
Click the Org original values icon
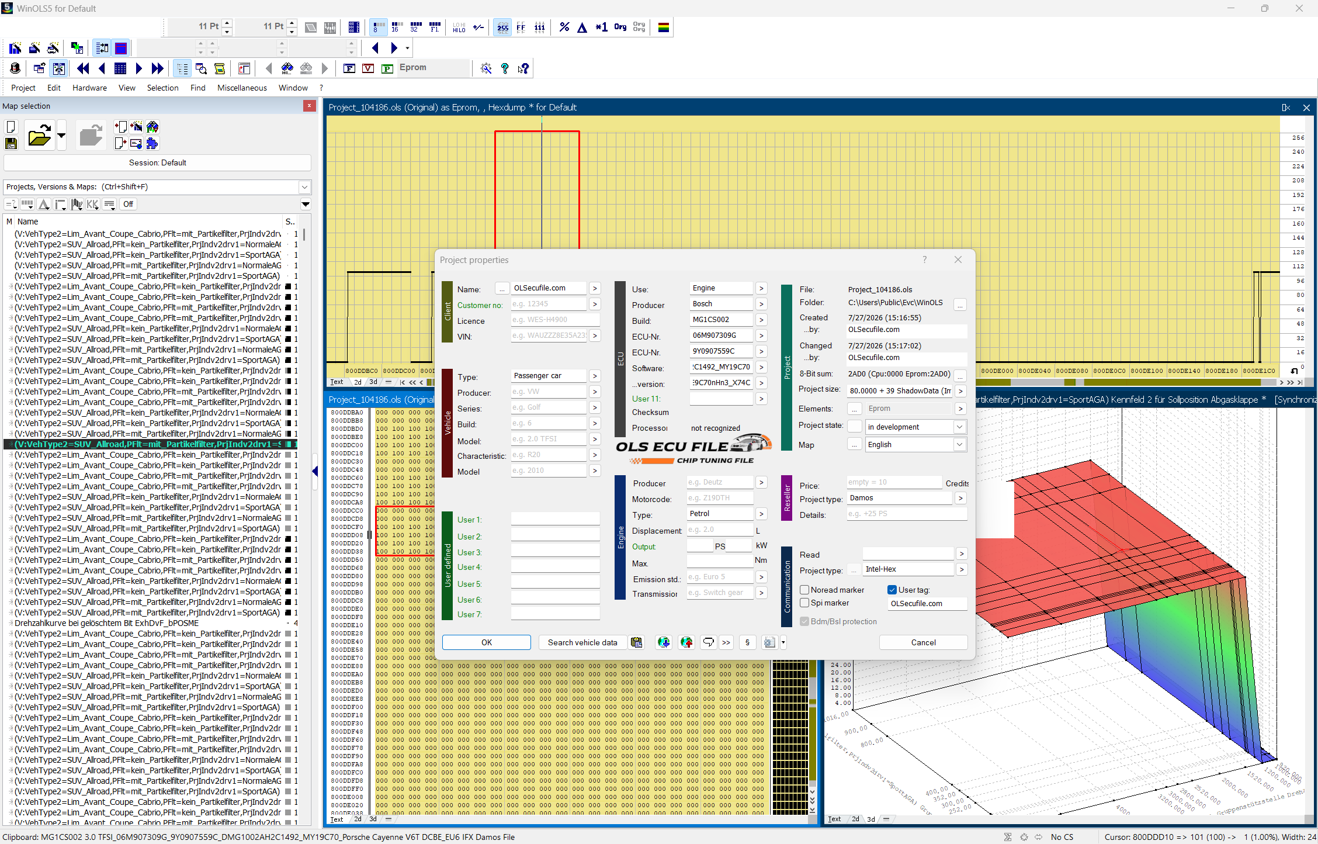point(620,27)
